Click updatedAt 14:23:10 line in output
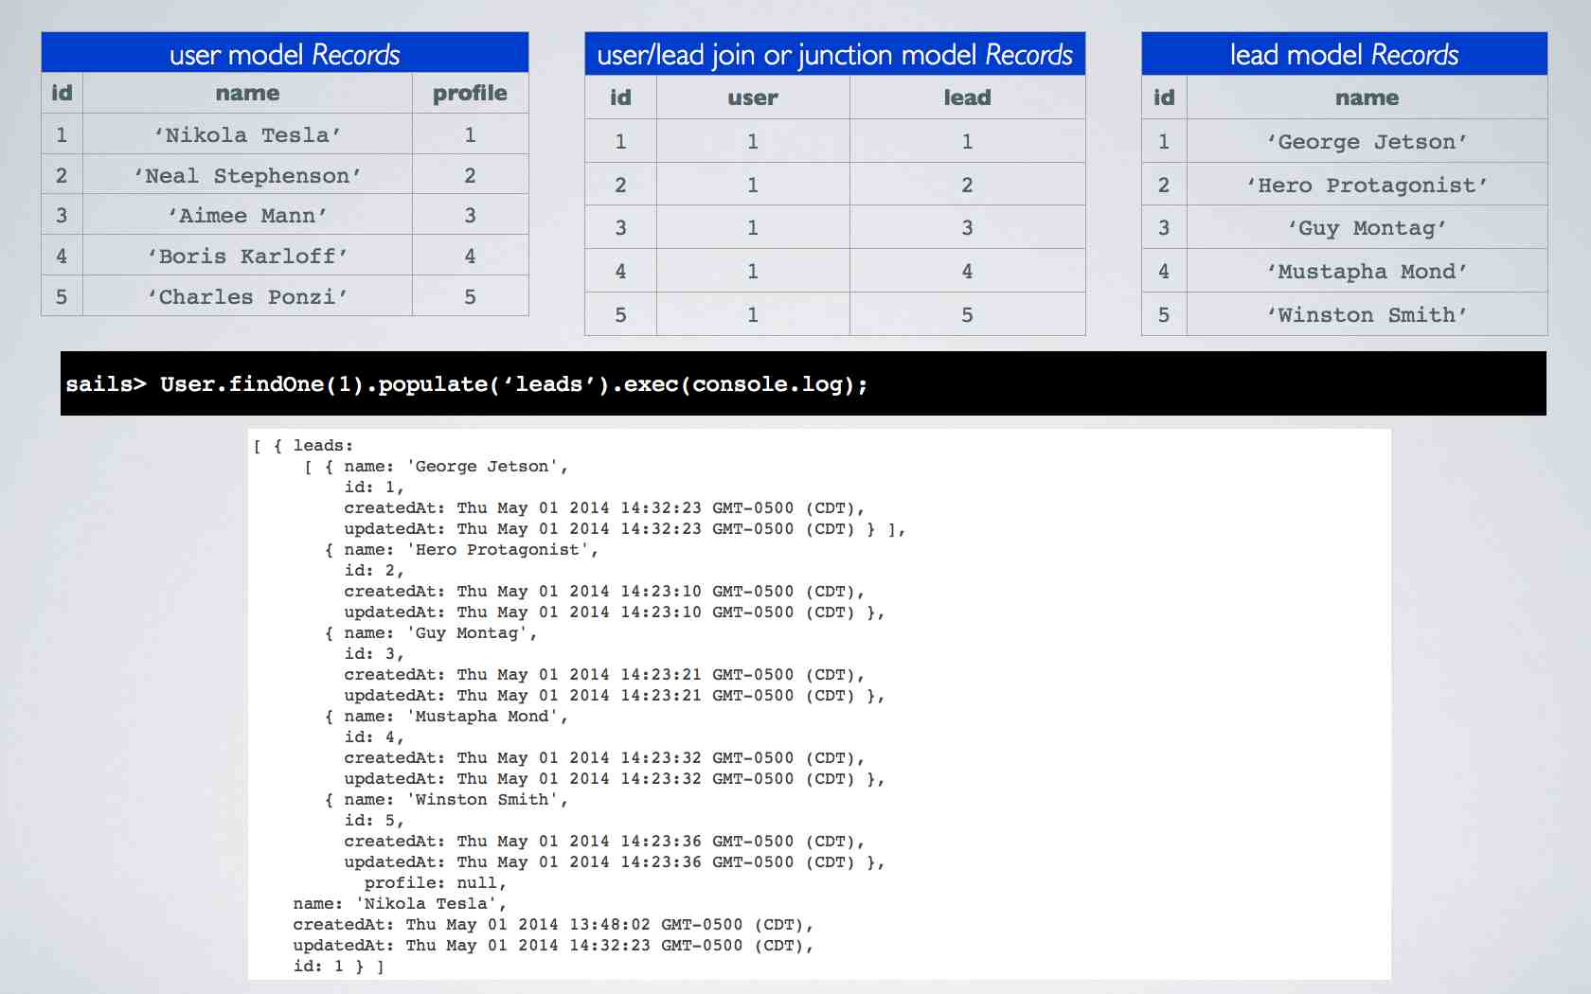The width and height of the screenshot is (1591, 994). tap(615, 612)
